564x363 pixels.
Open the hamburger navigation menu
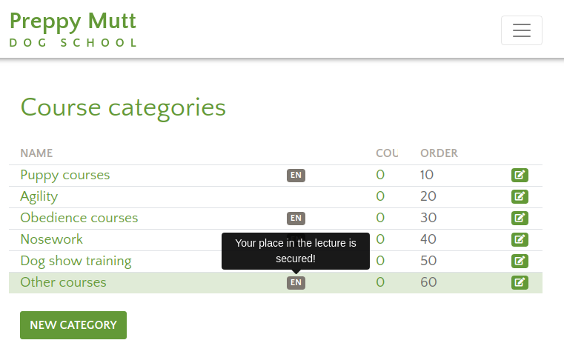521,30
